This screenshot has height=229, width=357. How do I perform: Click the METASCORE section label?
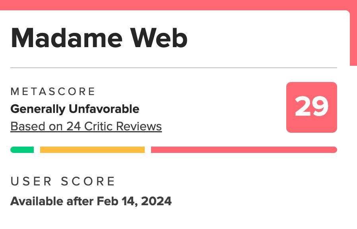pyautogui.click(x=53, y=92)
